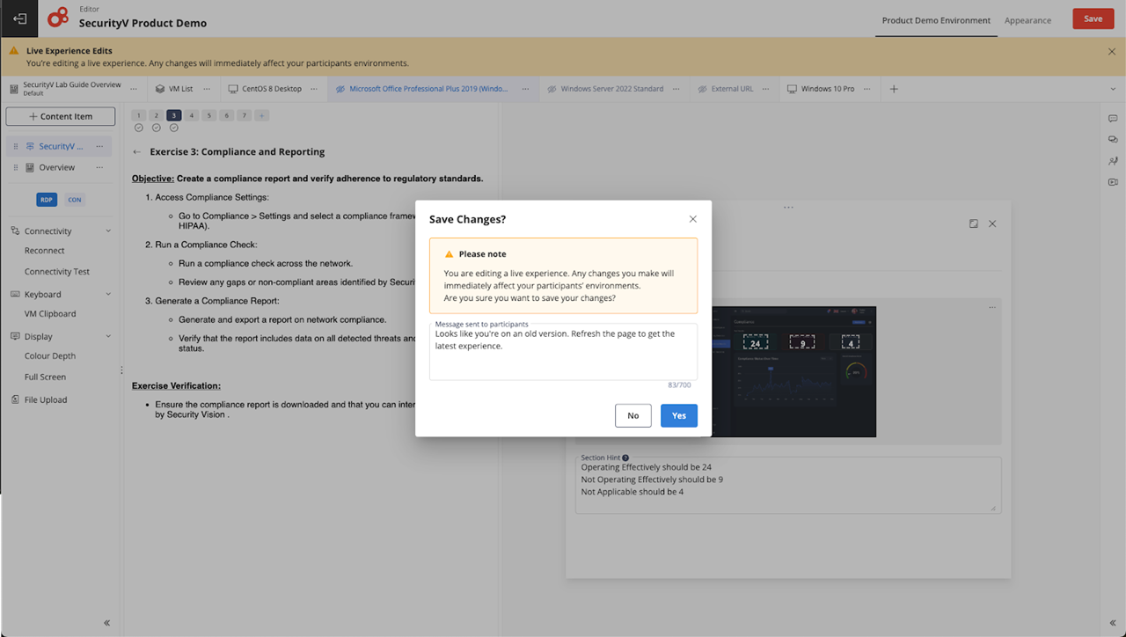Viewport: 1126px width, 637px height.
Task: Switch to Product Demo Environment tab
Action: point(936,20)
